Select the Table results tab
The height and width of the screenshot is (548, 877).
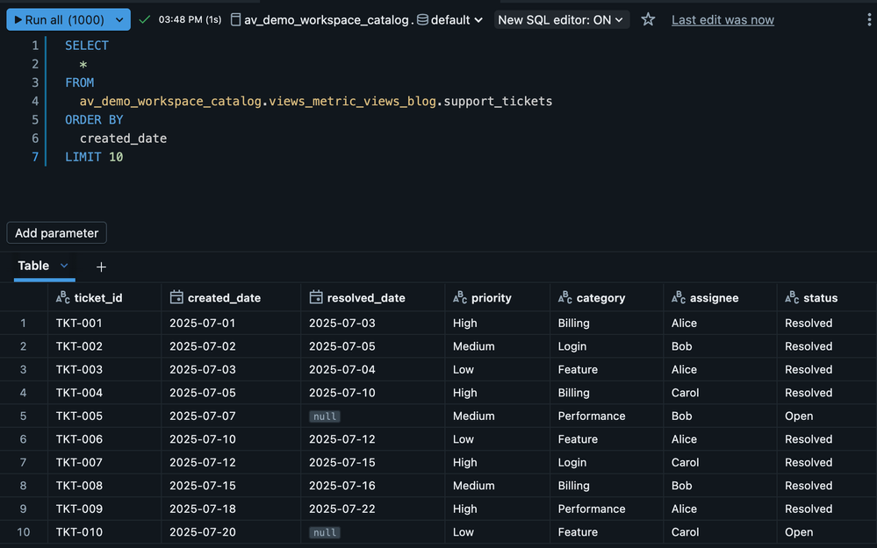33,266
